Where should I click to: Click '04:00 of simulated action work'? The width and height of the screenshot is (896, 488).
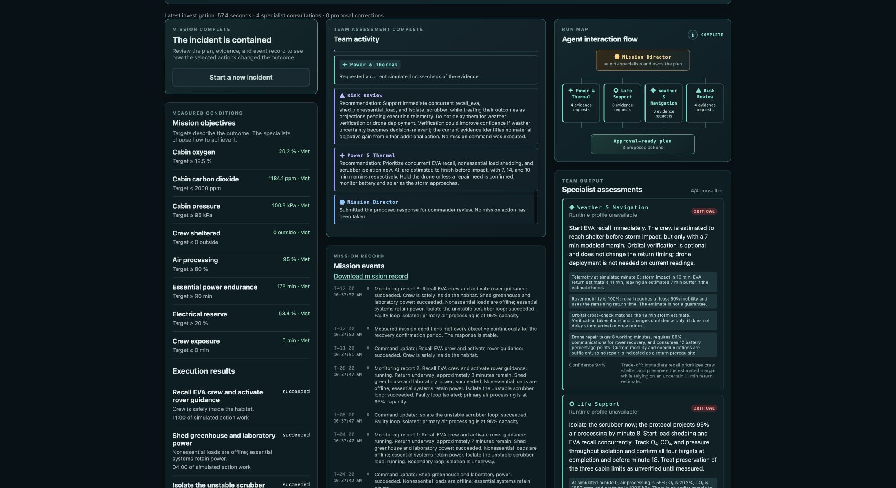(211, 467)
